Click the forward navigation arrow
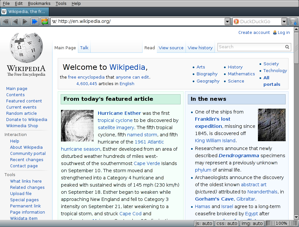The width and height of the screenshot is (299, 227). click(x=25, y=21)
